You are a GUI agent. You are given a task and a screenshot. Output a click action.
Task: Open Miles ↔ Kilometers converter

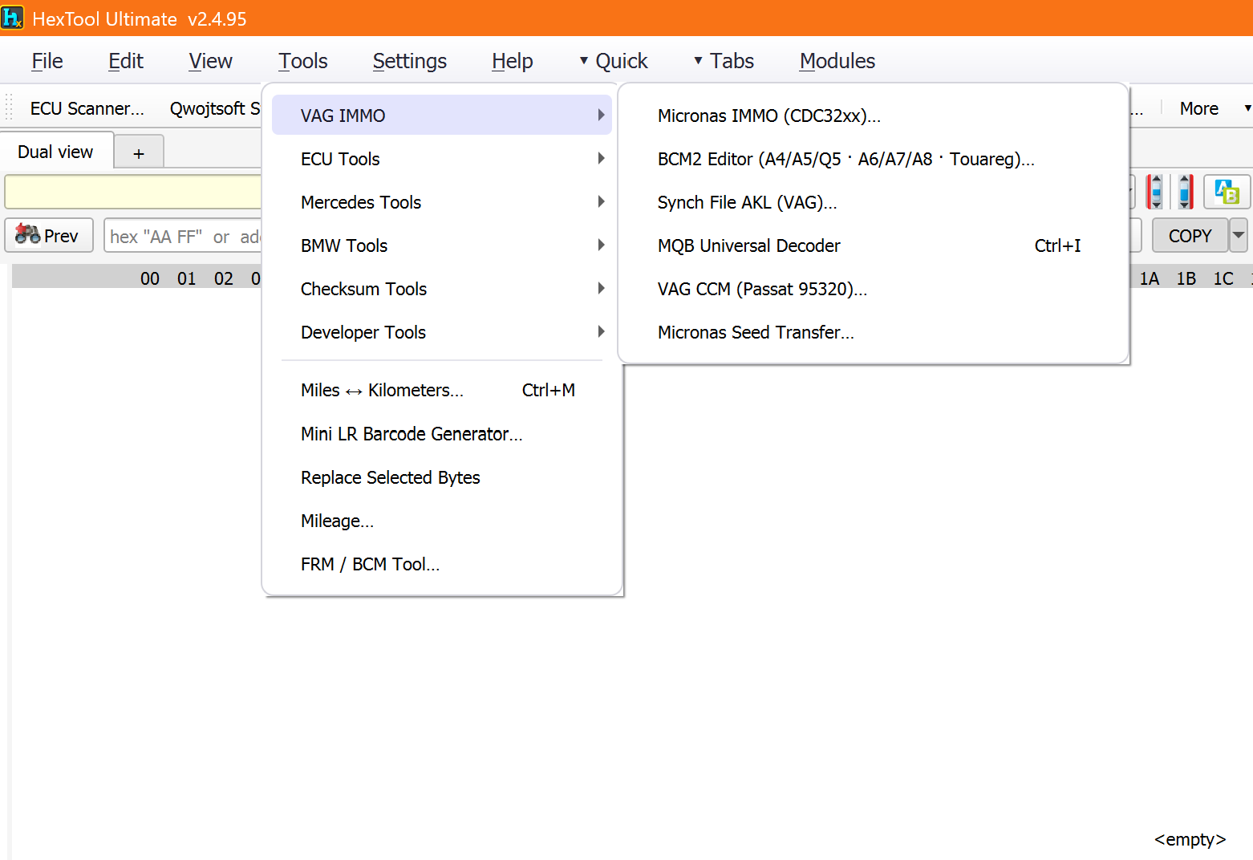[442, 390]
